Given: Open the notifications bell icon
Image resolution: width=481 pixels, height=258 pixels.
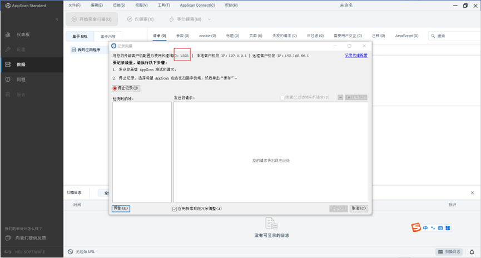Looking at the screenshot, I should pos(472,252).
